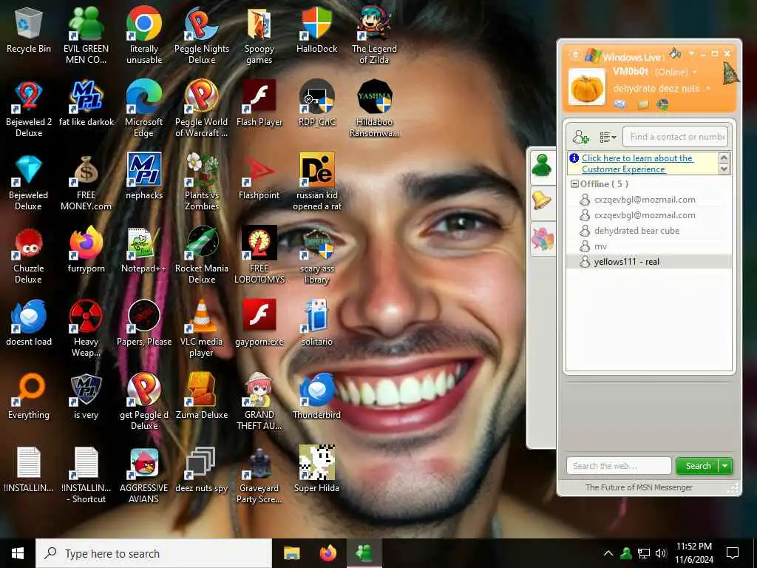Click The Future of MSN Messenger text
This screenshot has width=757, height=568.
click(639, 487)
